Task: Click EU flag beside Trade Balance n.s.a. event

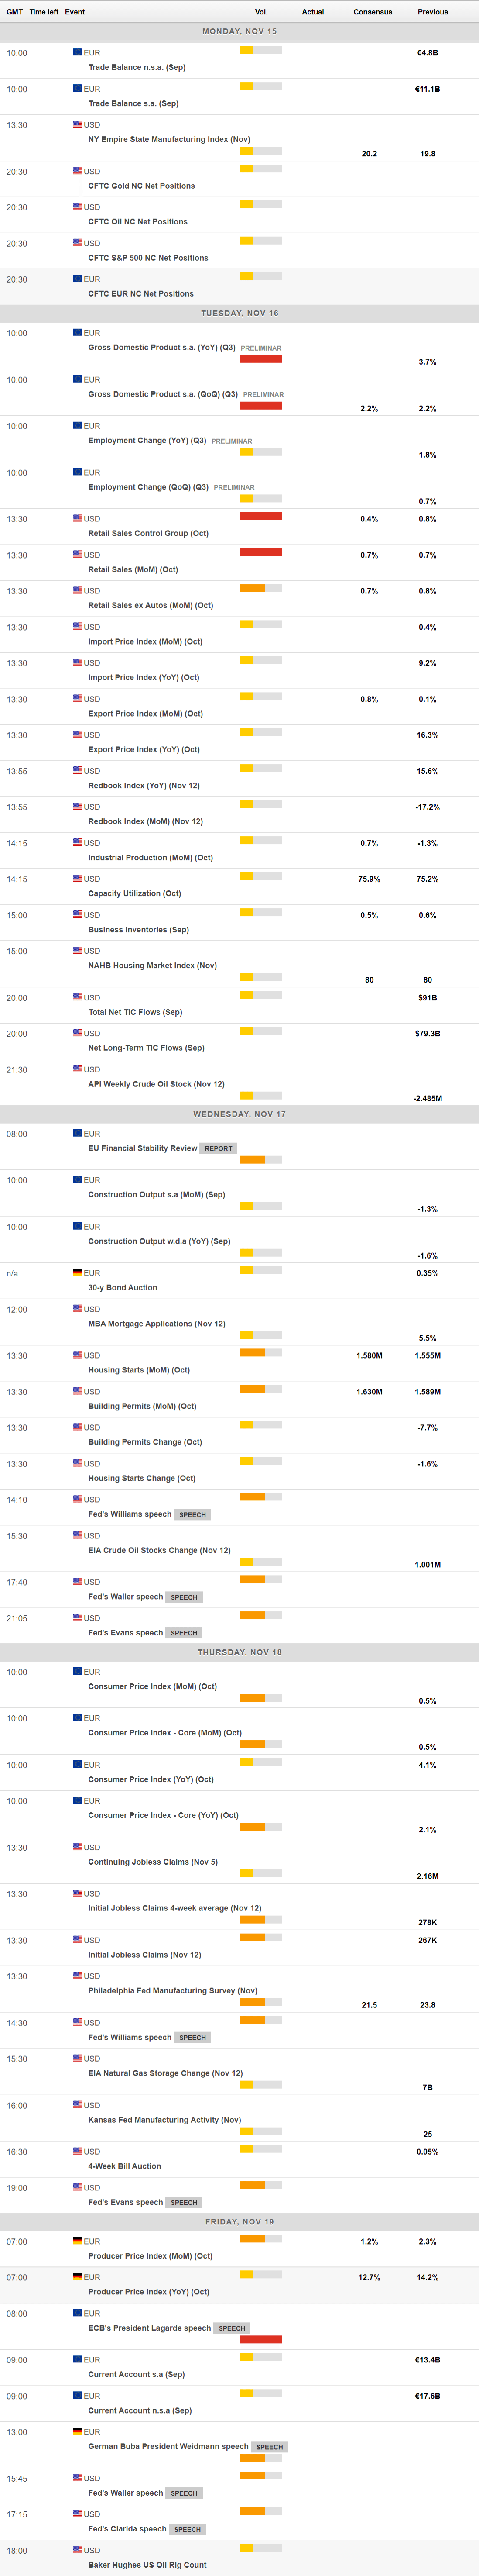Action: pos(78,52)
